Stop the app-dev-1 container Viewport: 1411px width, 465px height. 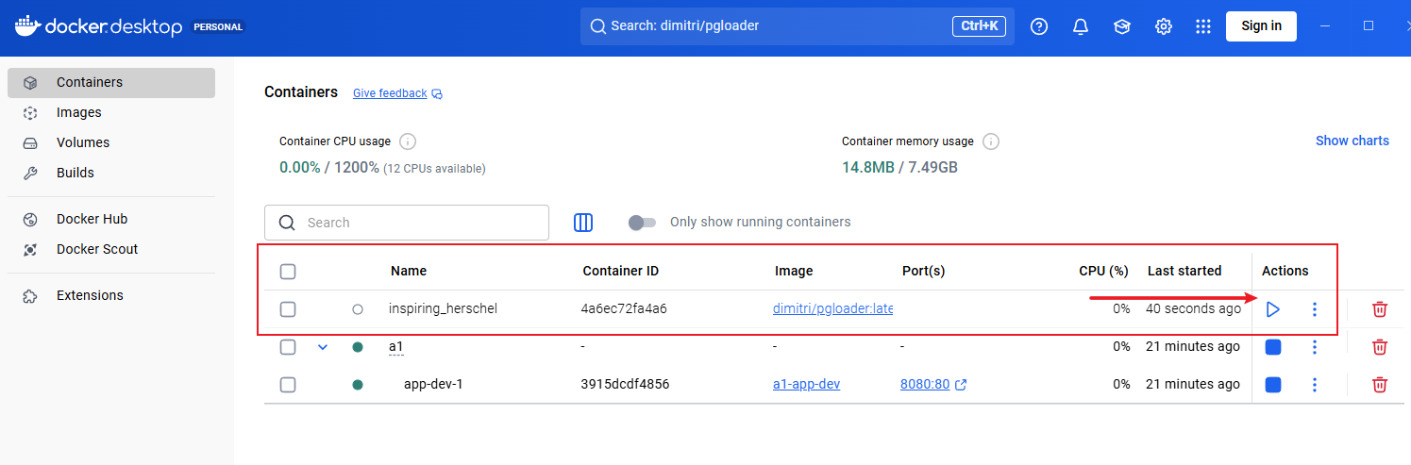[x=1273, y=385]
